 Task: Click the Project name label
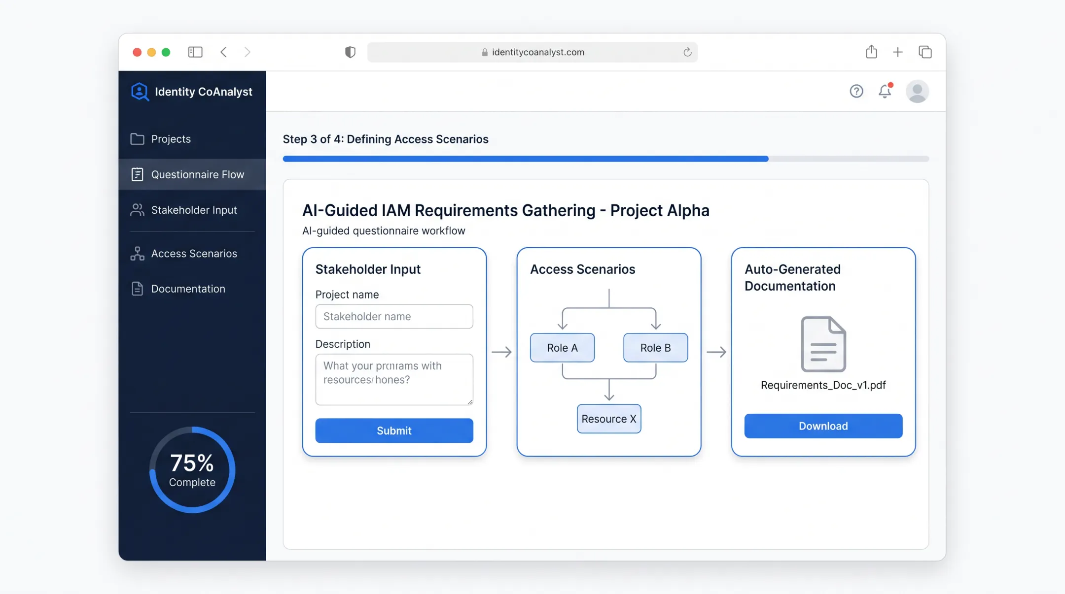pyautogui.click(x=347, y=295)
